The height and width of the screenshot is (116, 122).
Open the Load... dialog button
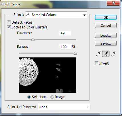tap(106, 35)
